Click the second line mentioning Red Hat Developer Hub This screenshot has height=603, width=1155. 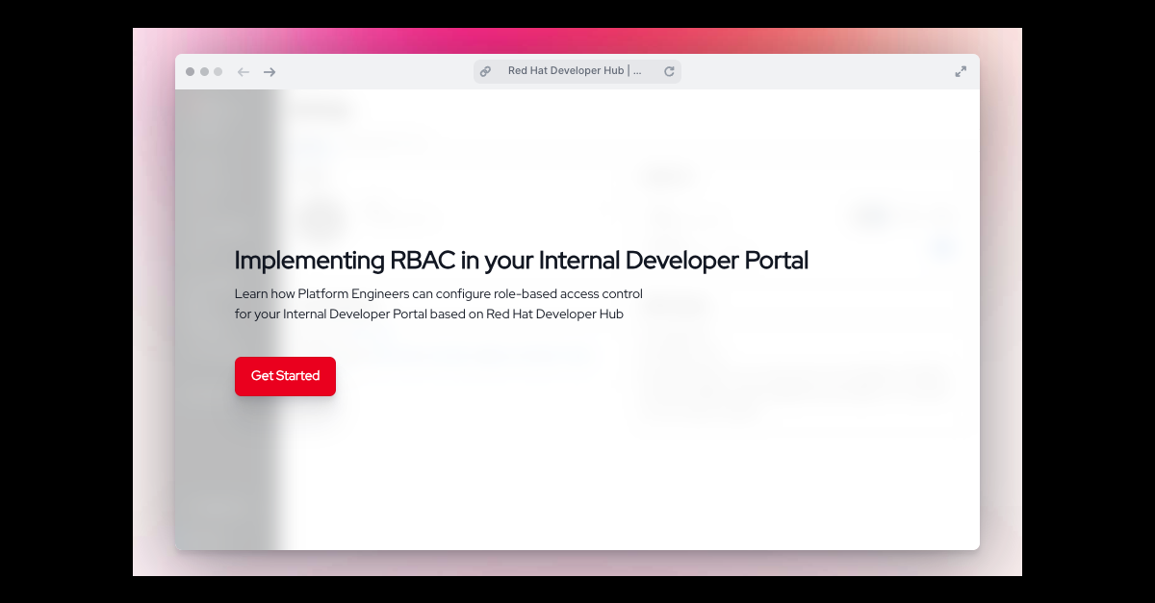[x=428, y=314]
